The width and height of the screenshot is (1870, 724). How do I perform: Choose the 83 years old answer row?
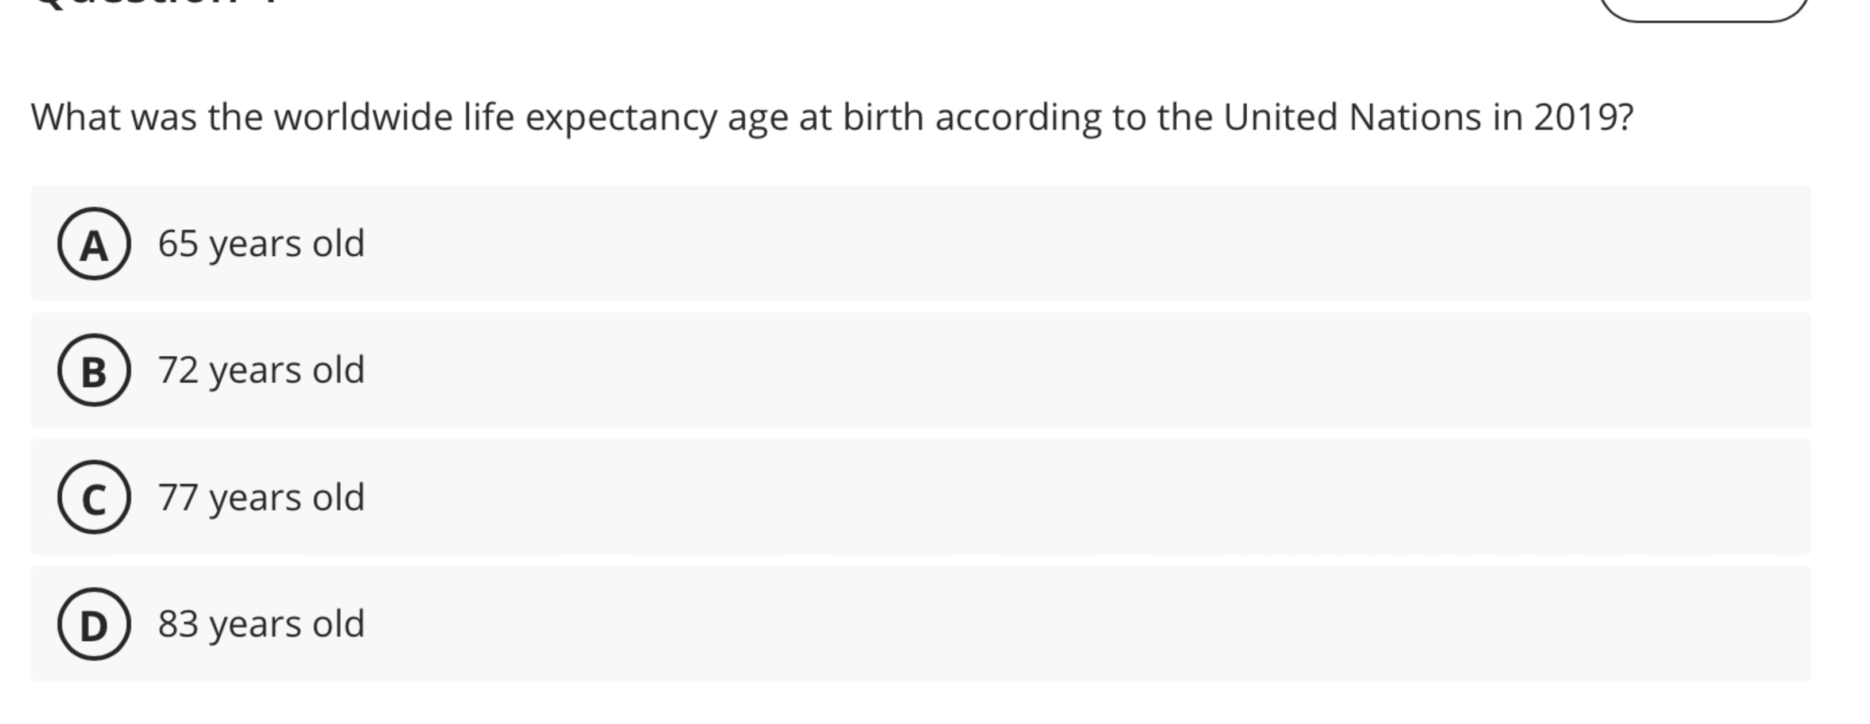(935, 622)
